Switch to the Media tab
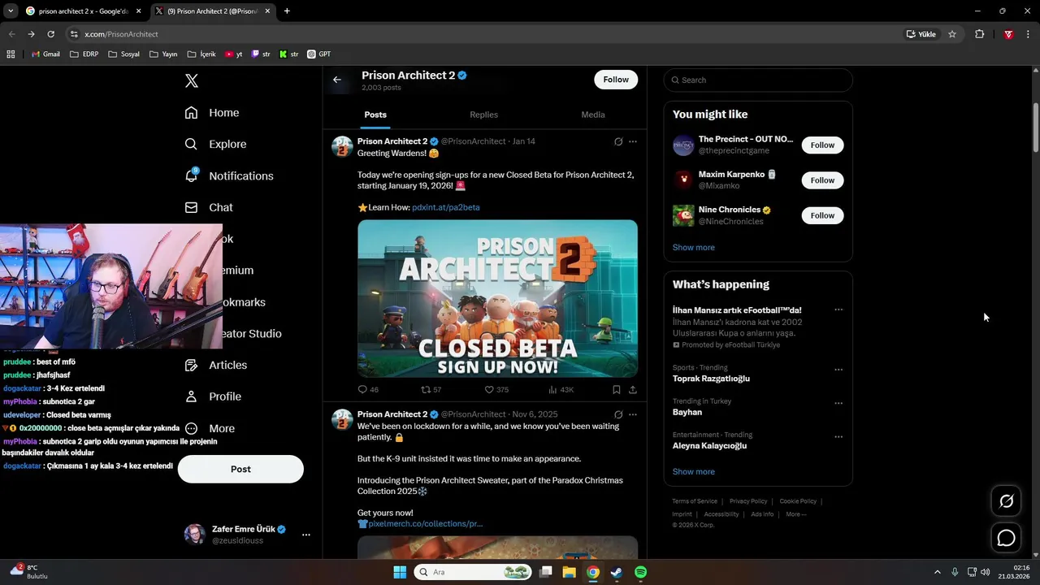Screen dimensions: 1040x585 click(593, 115)
